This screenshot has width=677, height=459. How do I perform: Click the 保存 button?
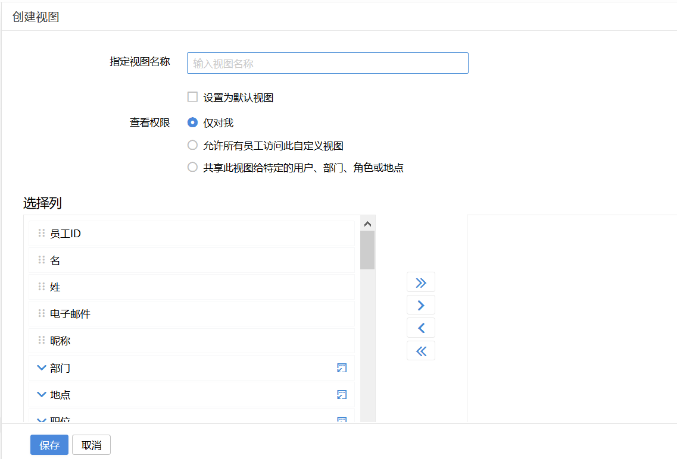49,445
